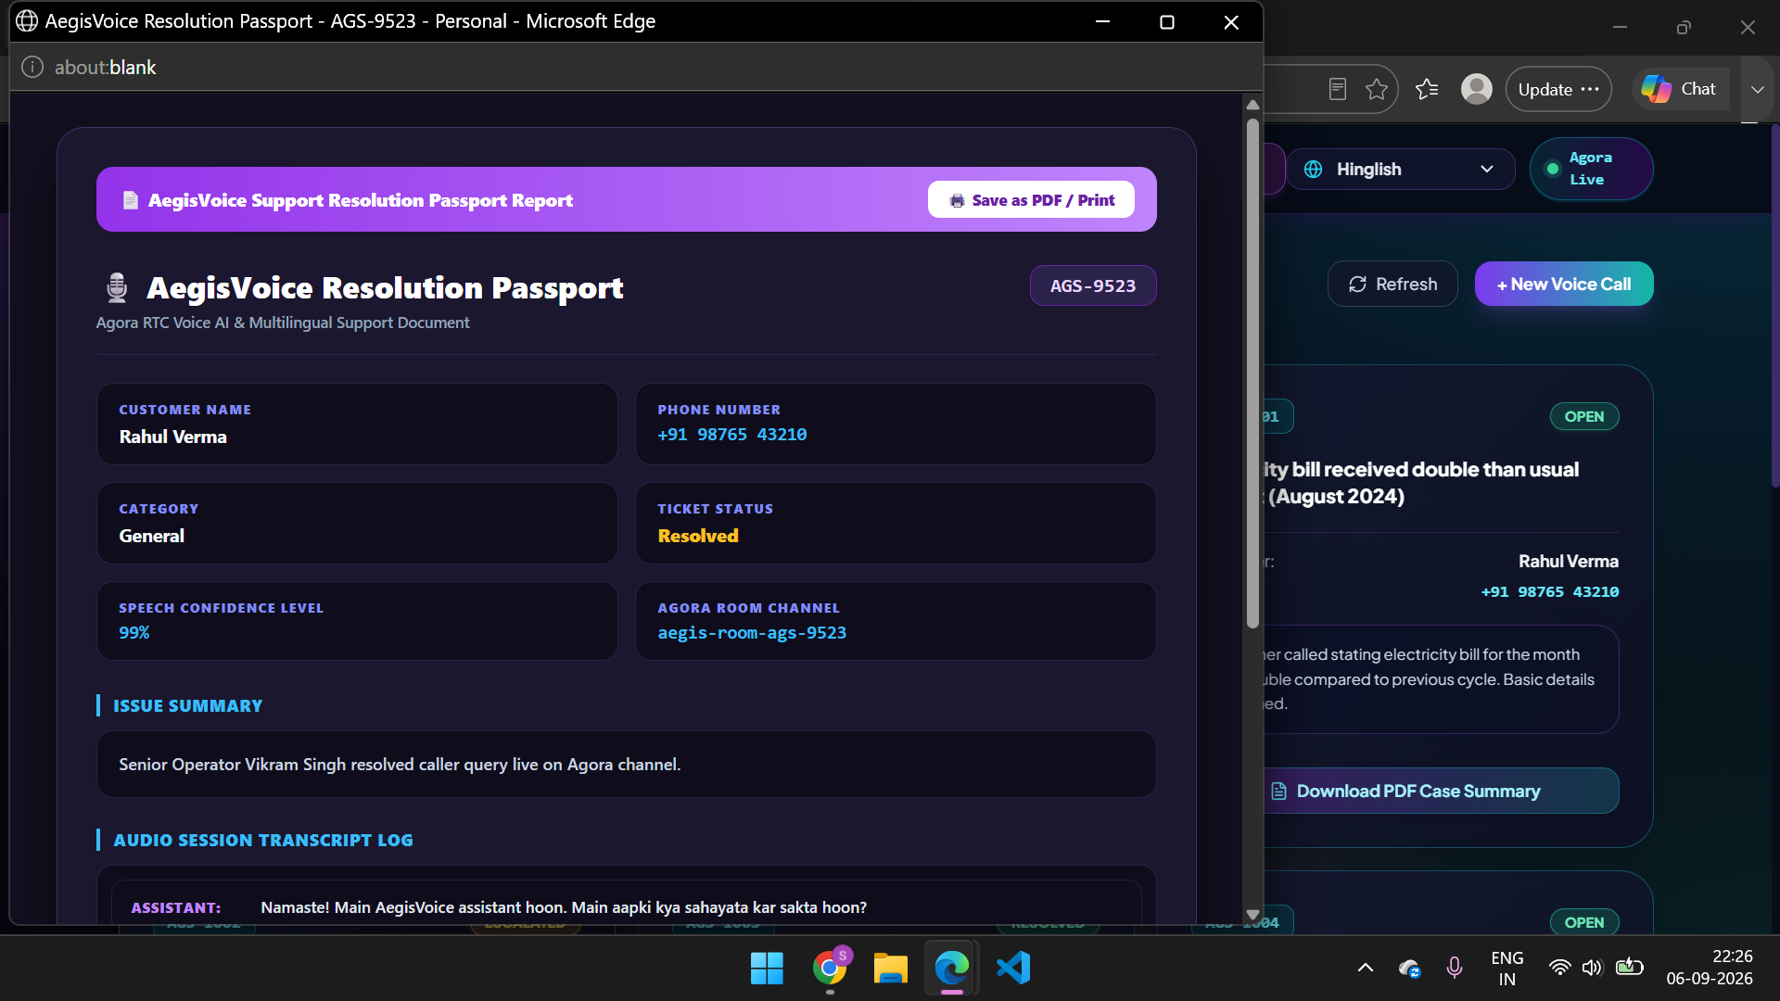Screen dimensions: 1780x1001
Task: Show hidden icons in the system tray
Action: 1366,969
